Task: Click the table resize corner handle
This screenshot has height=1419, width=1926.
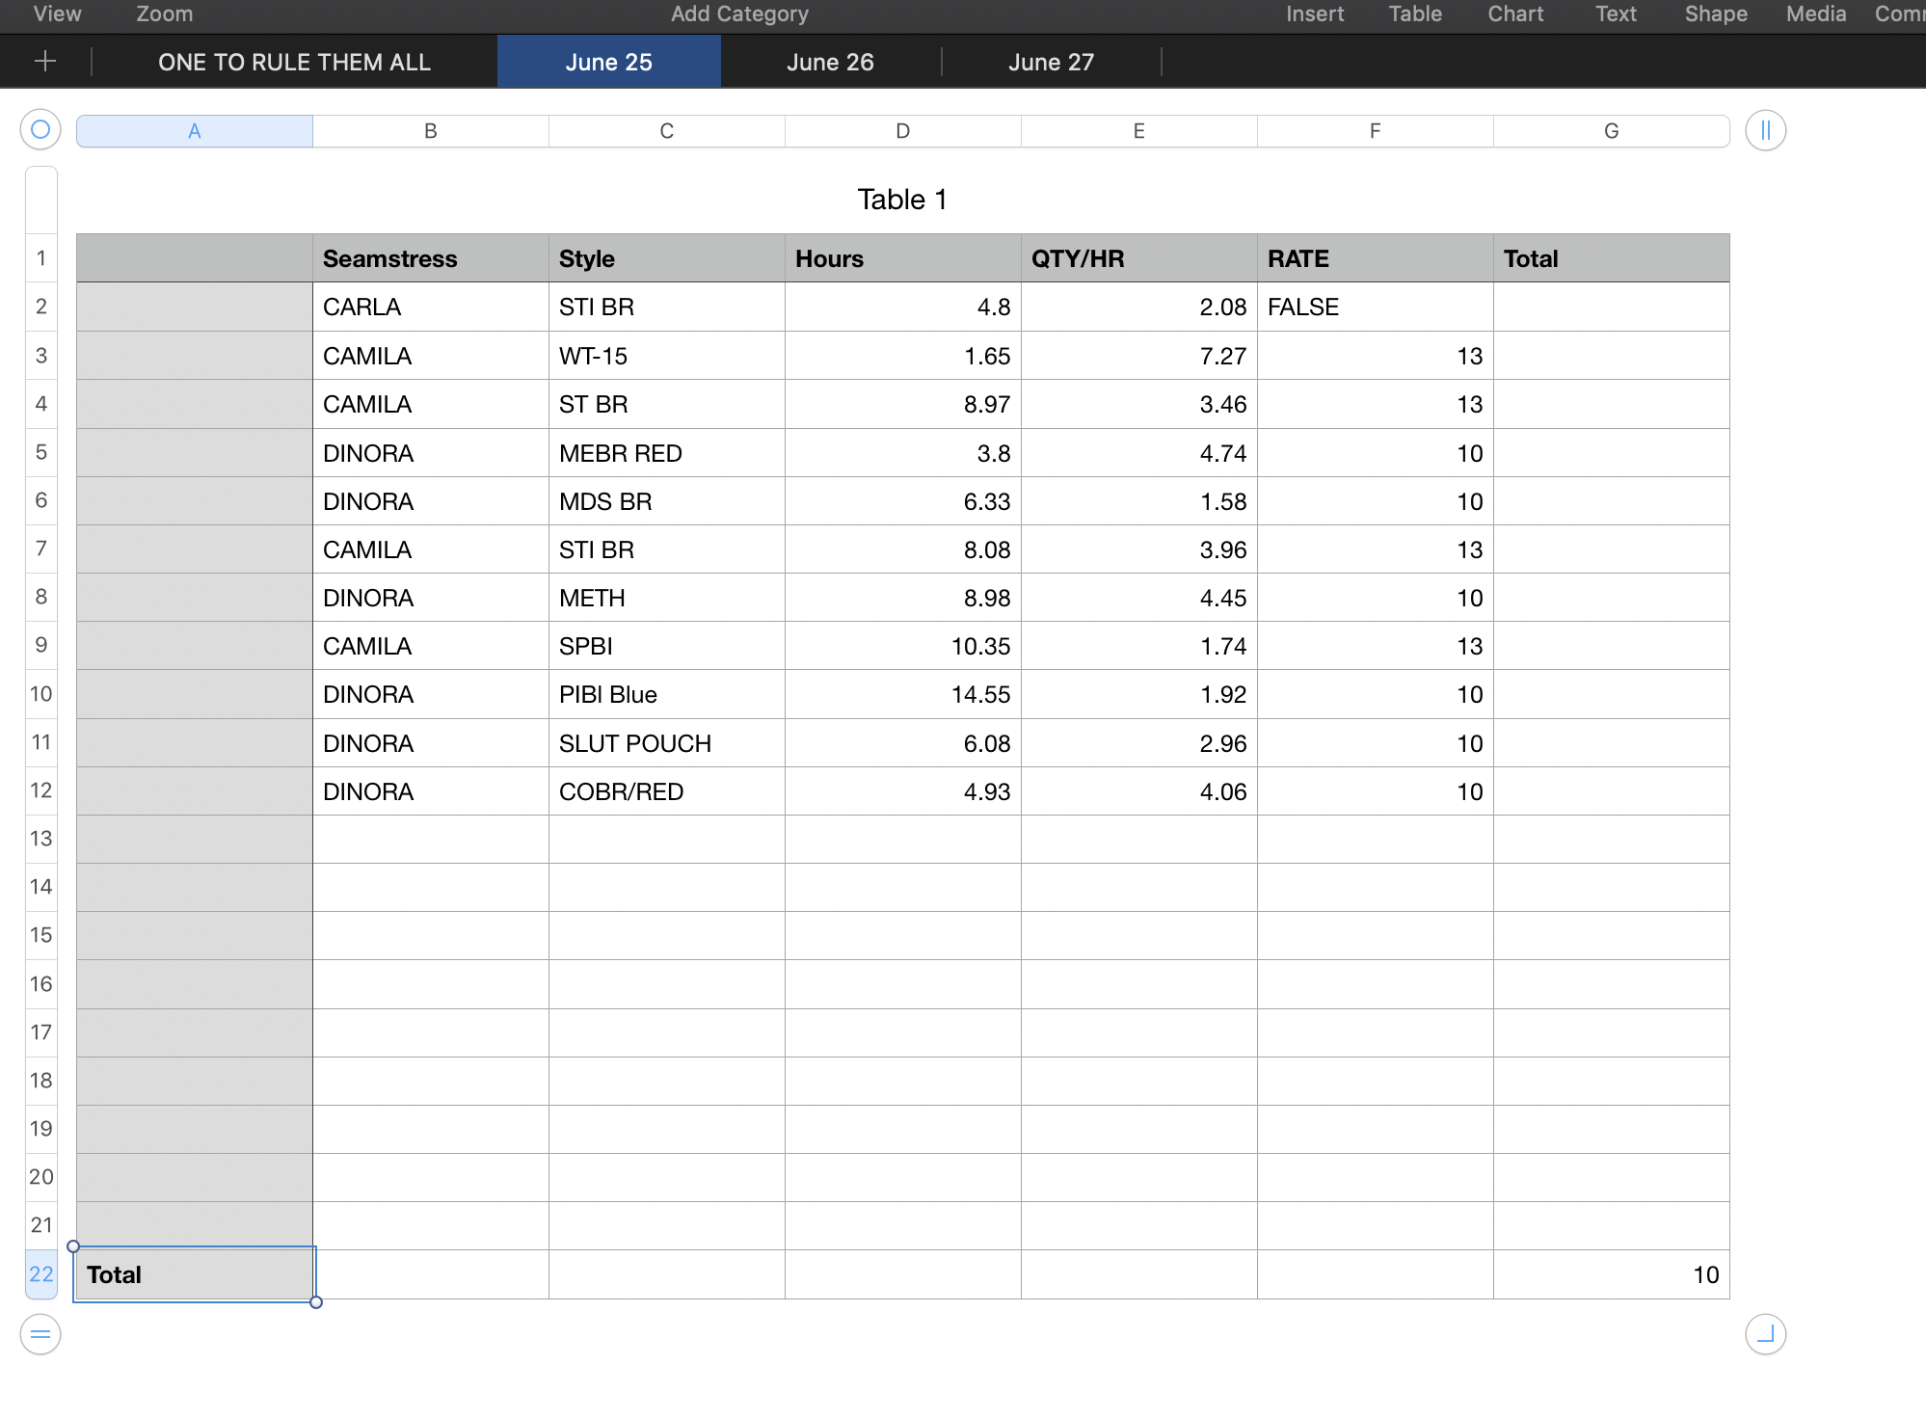Action: pyautogui.click(x=1765, y=1334)
